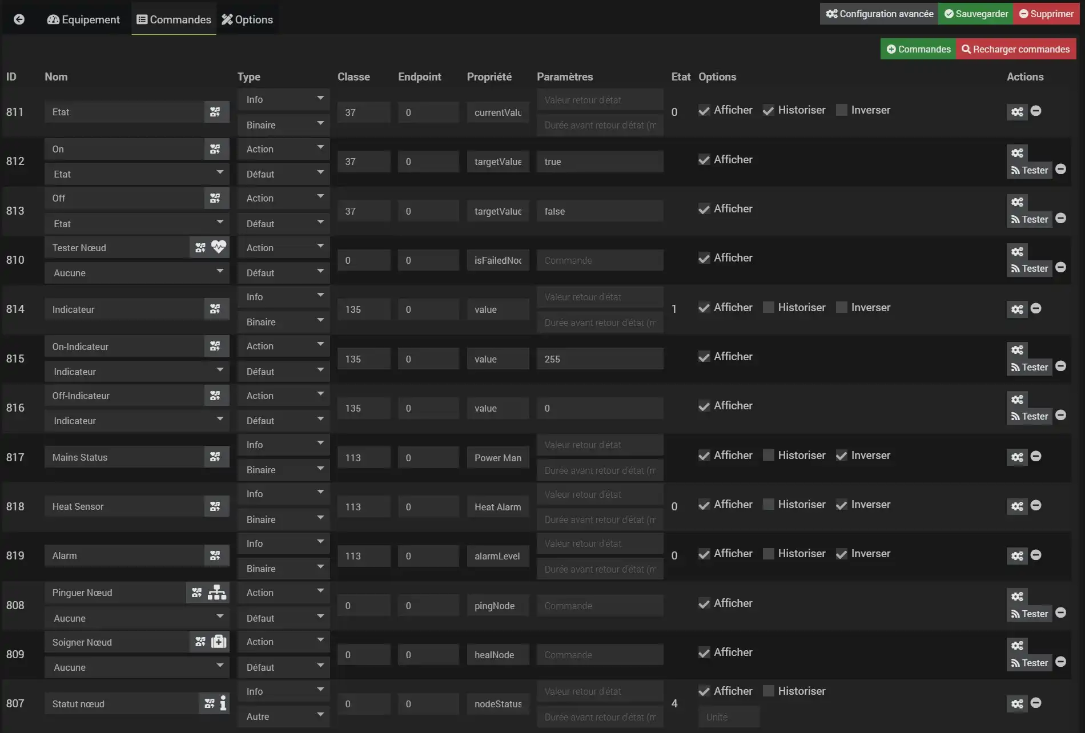Uncheck Inverser for Heat Sensor
1085x733 pixels.
click(x=842, y=505)
